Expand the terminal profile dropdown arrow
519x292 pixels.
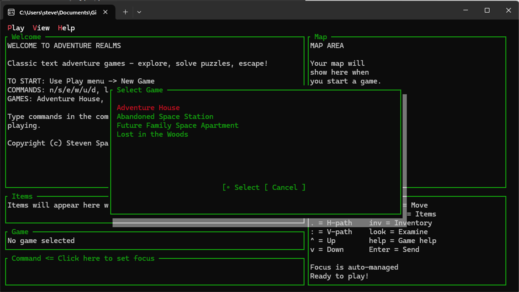(x=139, y=12)
